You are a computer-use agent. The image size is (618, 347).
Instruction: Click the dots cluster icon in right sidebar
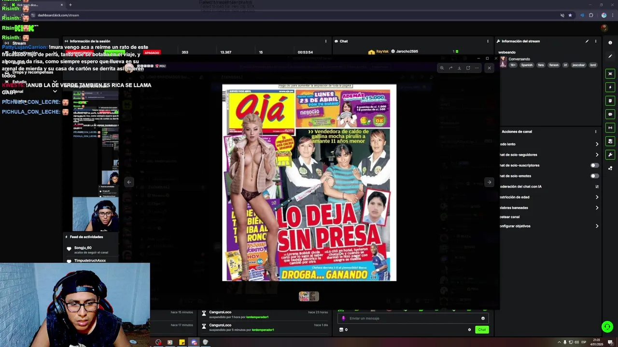point(610,168)
